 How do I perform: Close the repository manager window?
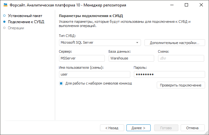pyautogui.click(x=201, y=5)
